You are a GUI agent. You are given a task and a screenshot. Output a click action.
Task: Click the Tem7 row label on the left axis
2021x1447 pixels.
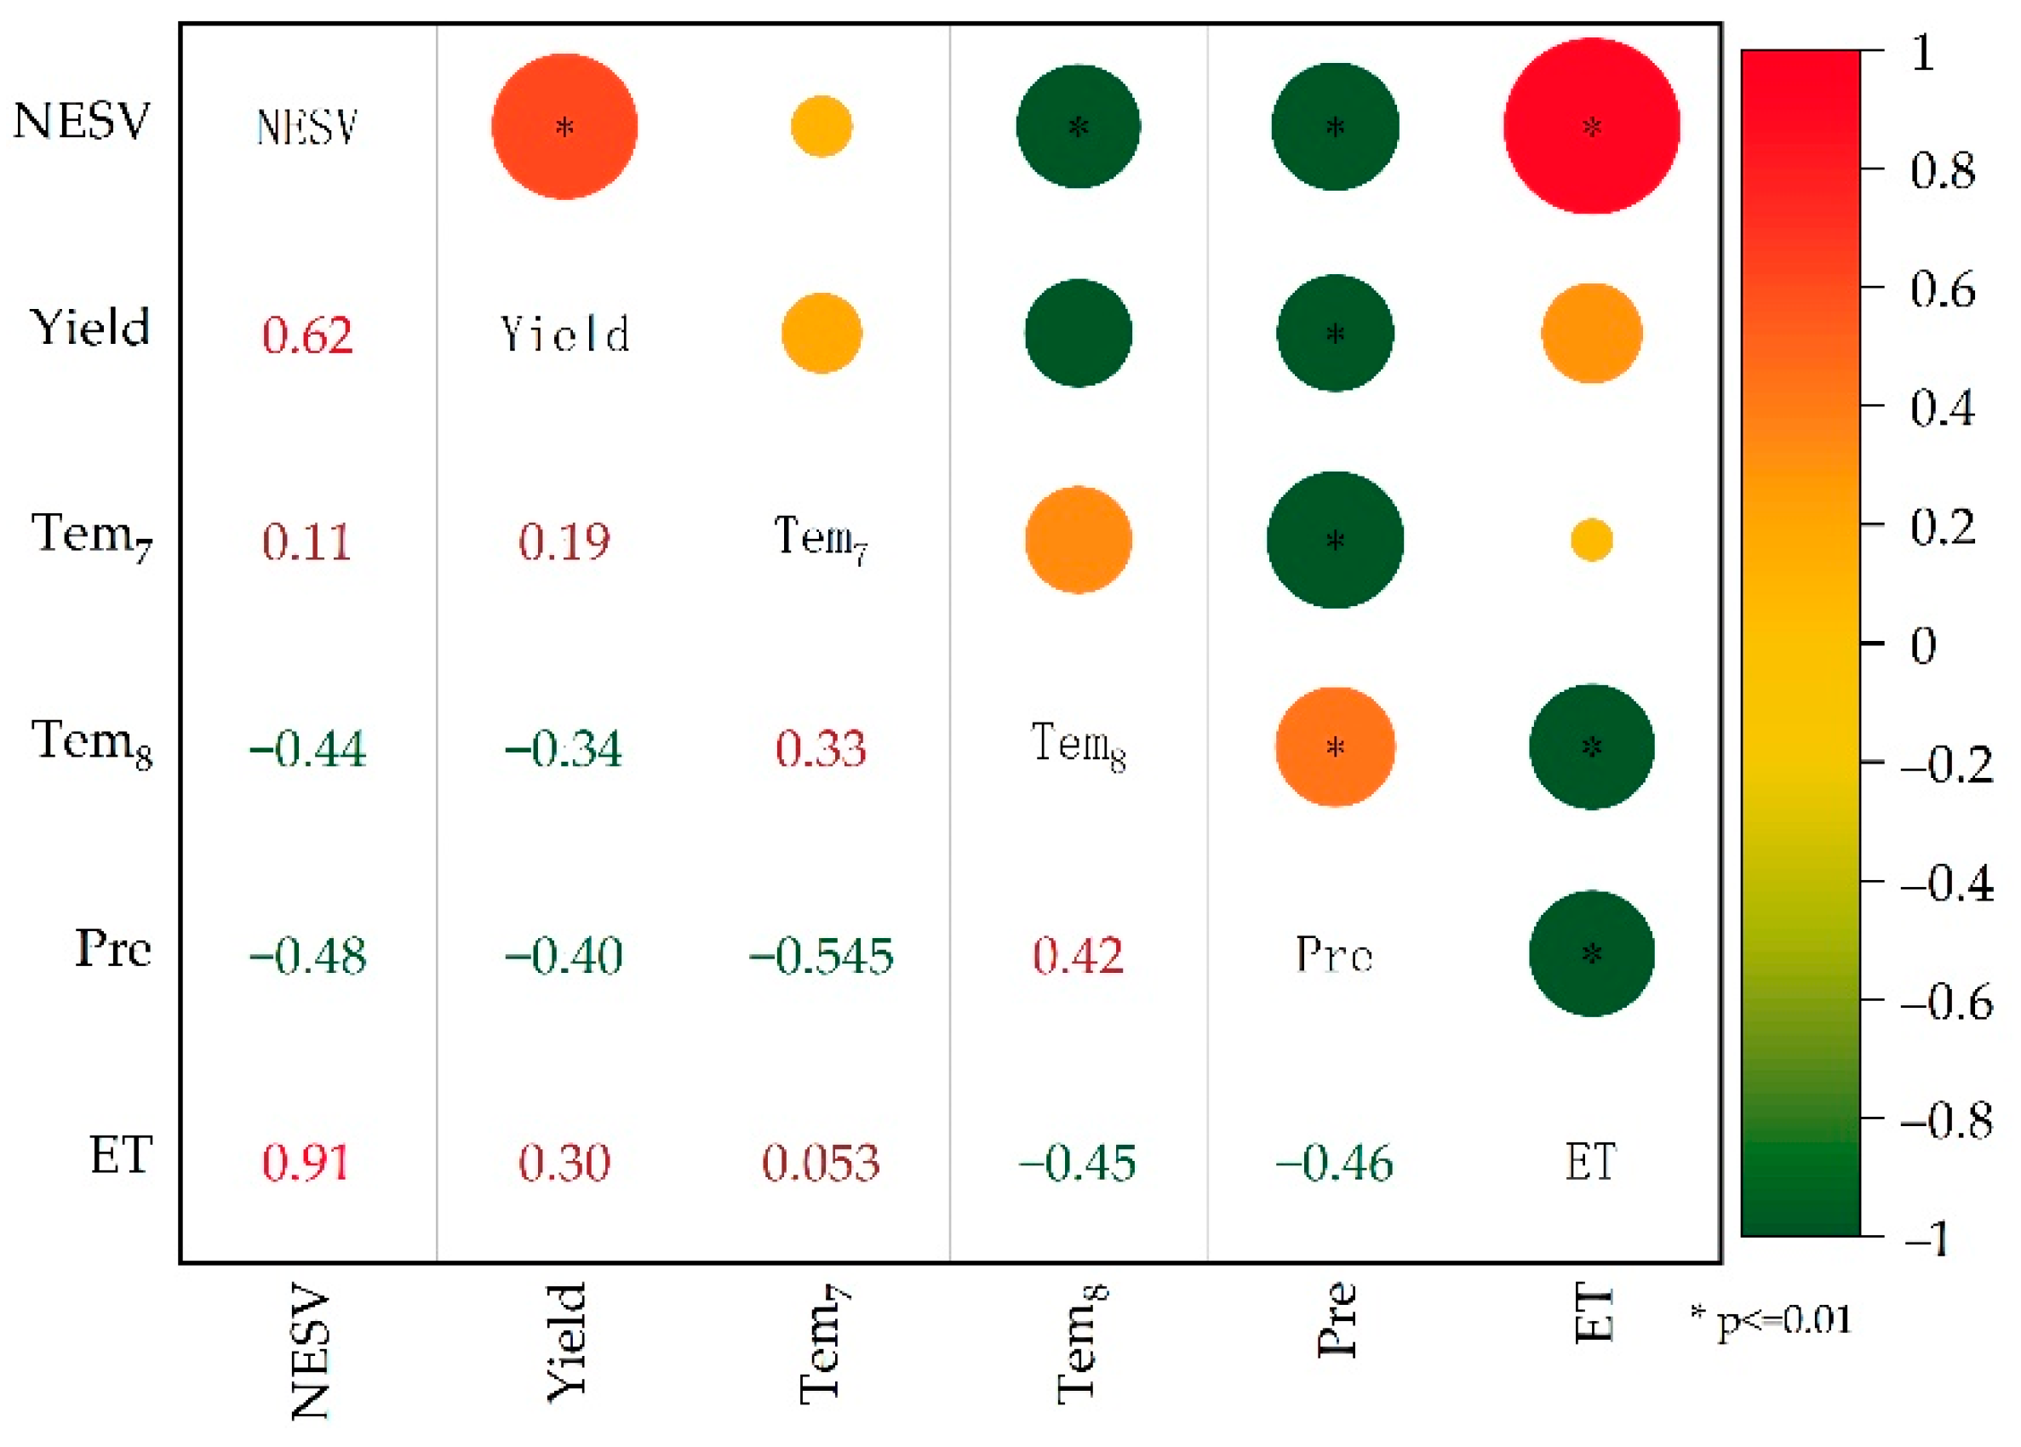coord(91,536)
